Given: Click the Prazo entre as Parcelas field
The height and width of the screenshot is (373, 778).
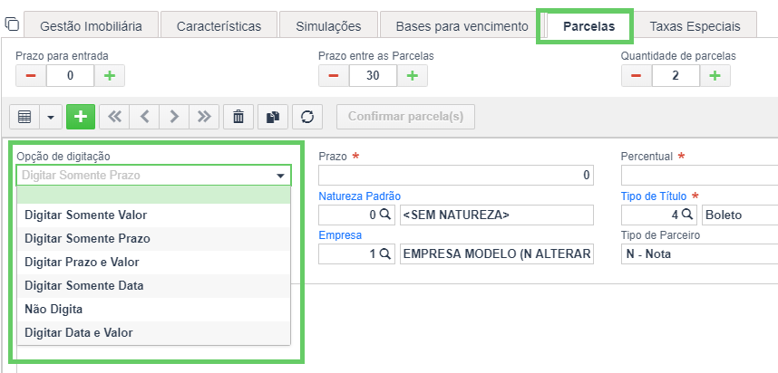Looking at the screenshot, I should (x=373, y=76).
